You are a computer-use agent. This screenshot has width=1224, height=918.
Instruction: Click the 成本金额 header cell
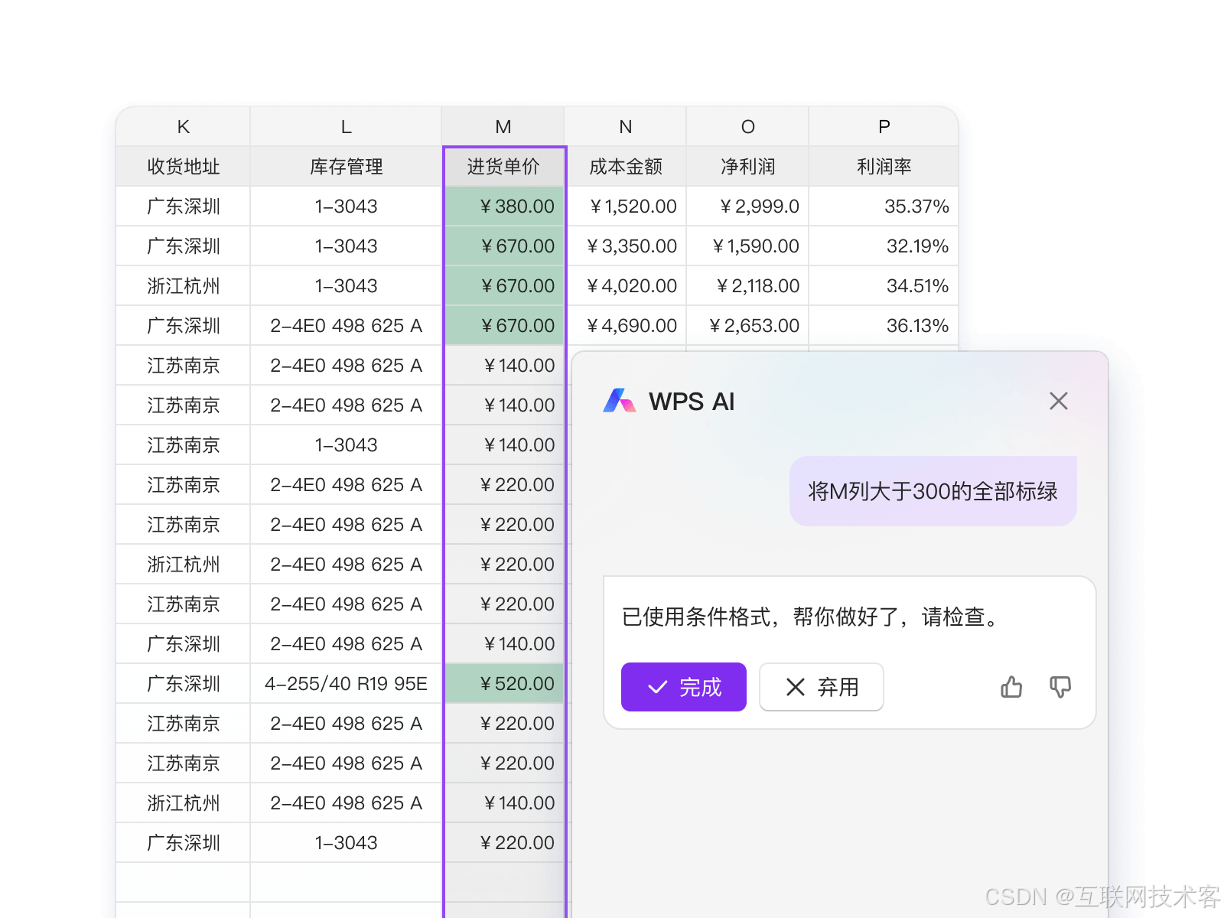tap(626, 167)
